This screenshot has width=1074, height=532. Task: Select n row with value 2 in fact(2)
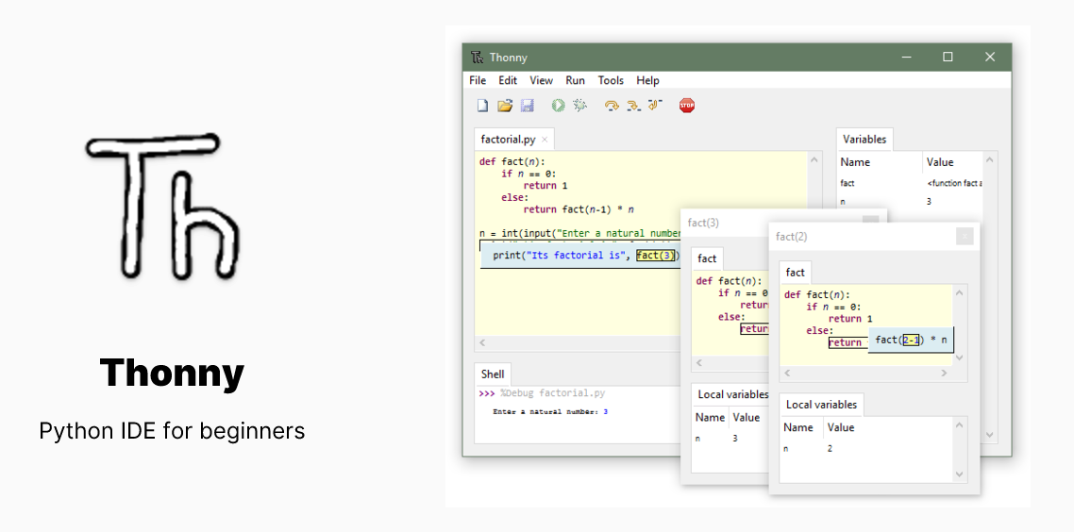coord(866,448)
